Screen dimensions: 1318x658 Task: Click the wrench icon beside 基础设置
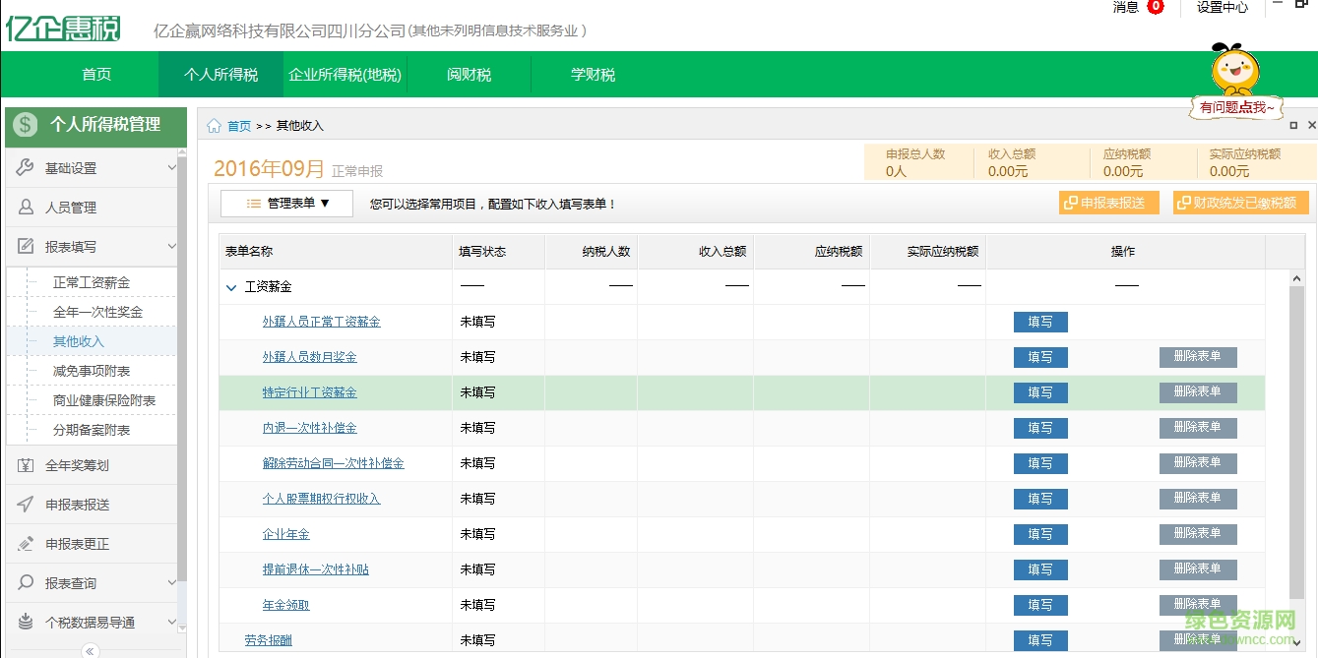pos(26,168)
